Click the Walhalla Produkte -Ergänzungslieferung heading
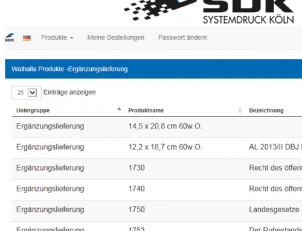302x231 pixels. 69,69
